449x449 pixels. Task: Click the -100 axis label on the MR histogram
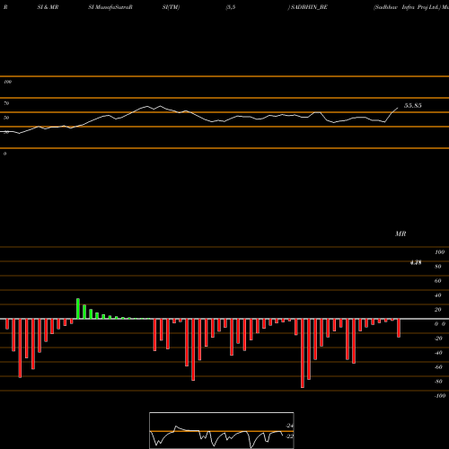click(x=440, y=396)
